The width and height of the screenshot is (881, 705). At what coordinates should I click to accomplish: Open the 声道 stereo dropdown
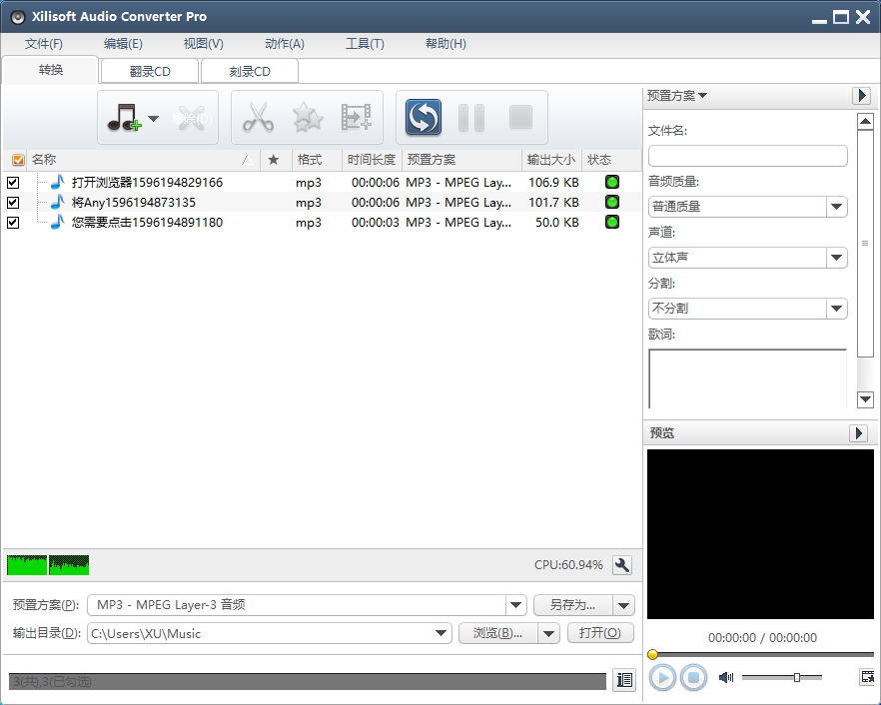coord(837,258)
